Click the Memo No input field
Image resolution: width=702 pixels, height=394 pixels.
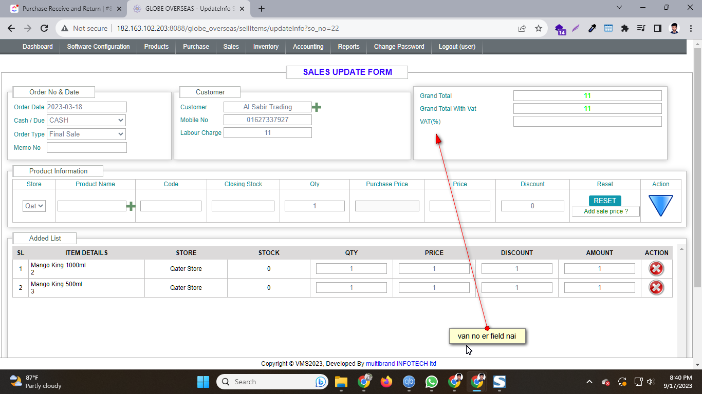click(x=86, y=148)
